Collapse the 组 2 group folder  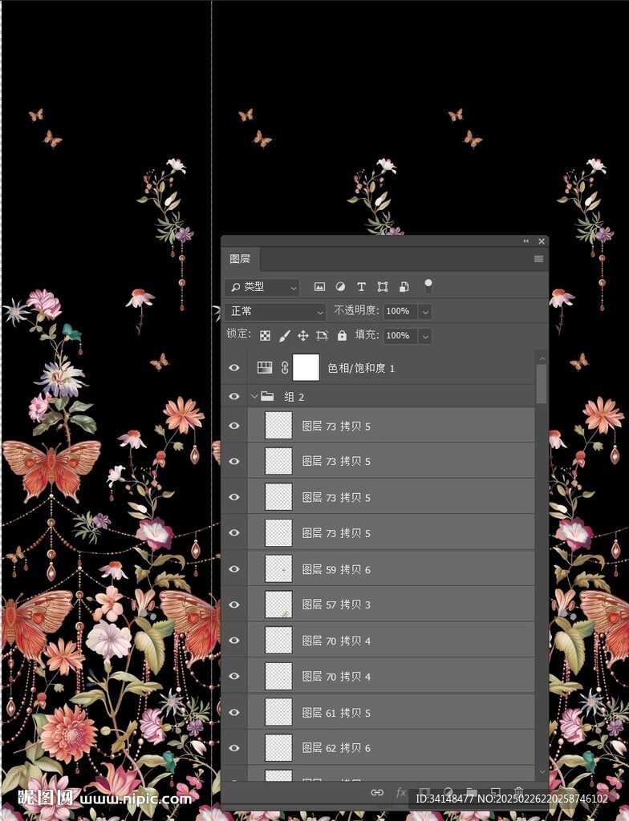point(254,397)
